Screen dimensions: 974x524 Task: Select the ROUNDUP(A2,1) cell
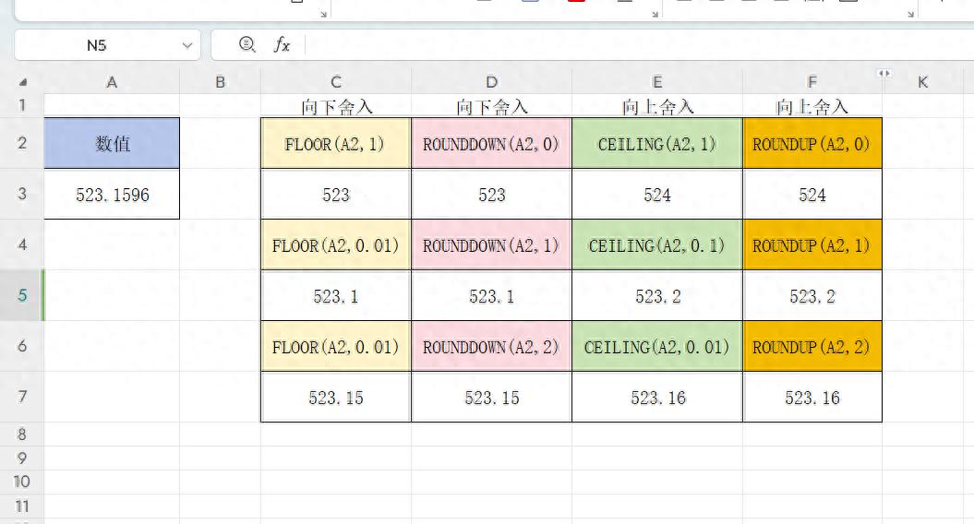(812, 244)
